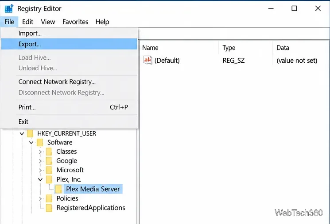Open the File menu
This screenshot has width=330, height=224.
point(9,22)
